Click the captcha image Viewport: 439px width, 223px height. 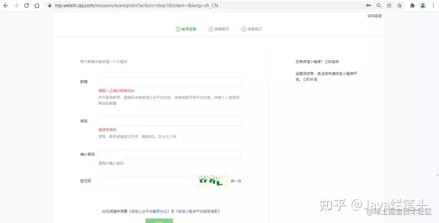tap(212, 181)
